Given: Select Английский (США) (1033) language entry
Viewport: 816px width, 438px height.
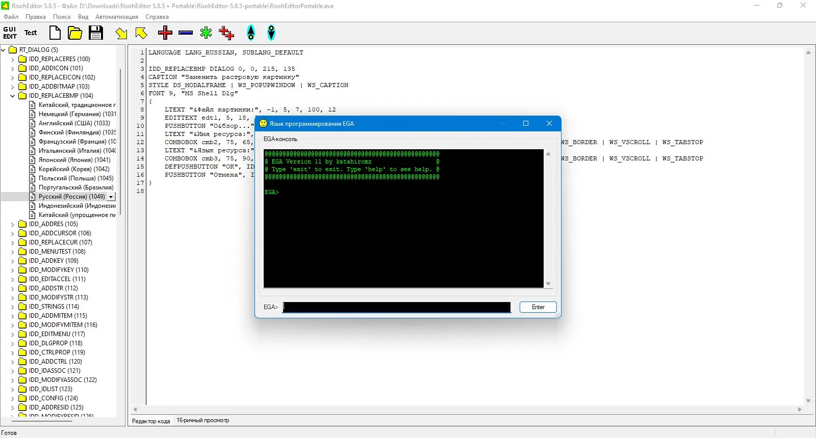Looking at the screenshot, I should click(x=74, y=123).
